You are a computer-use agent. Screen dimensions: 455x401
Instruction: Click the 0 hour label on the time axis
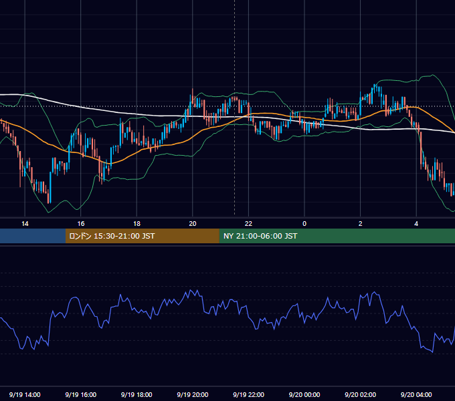[x=304, y=224]
